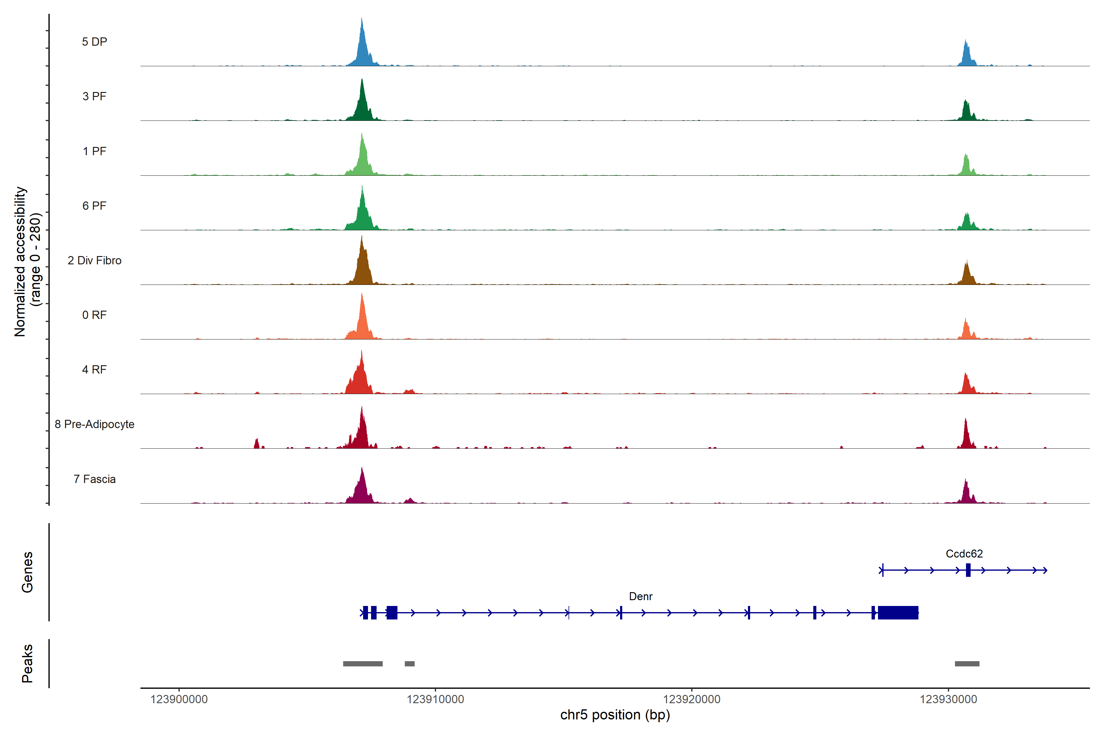This screenshot has height=736, width=1104.
Task: Click the 8 Pre-Adipocyte track label
Action: [94, 424]
